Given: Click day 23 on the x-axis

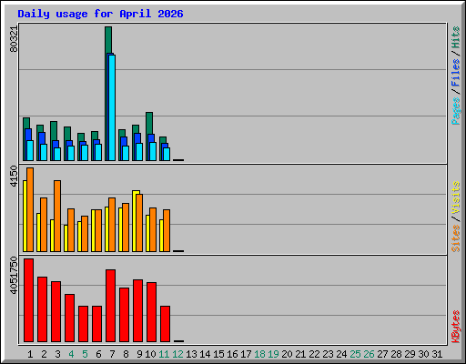Looking at the screenshot, I should tap(328, 354).
